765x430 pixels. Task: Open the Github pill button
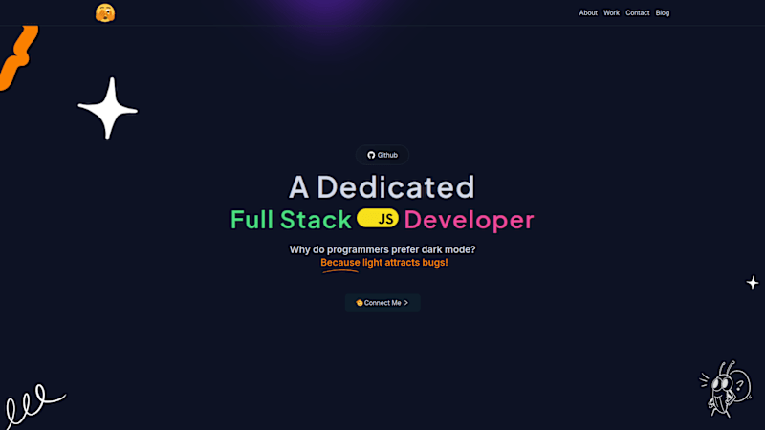(x=382, y=155)
